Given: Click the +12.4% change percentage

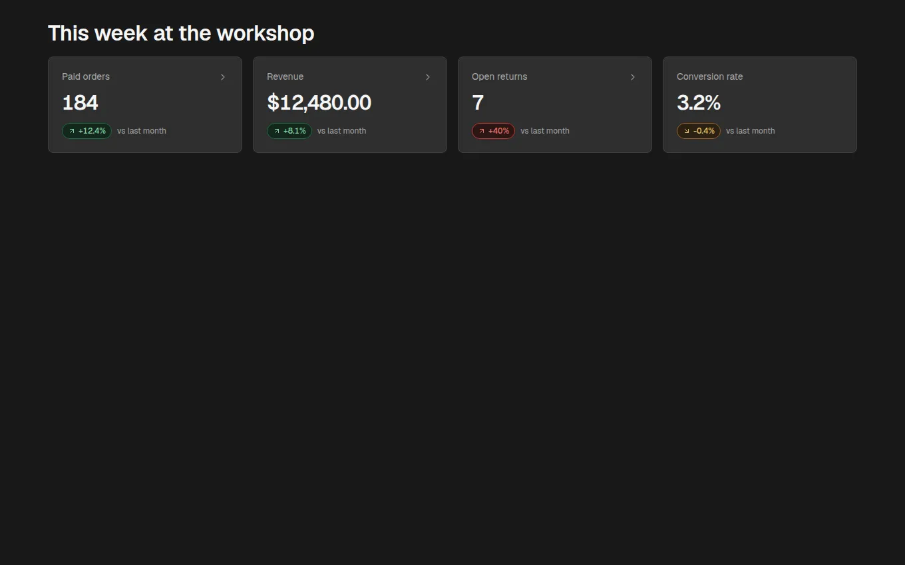Looking at the screenshot, I should (92, 131).
